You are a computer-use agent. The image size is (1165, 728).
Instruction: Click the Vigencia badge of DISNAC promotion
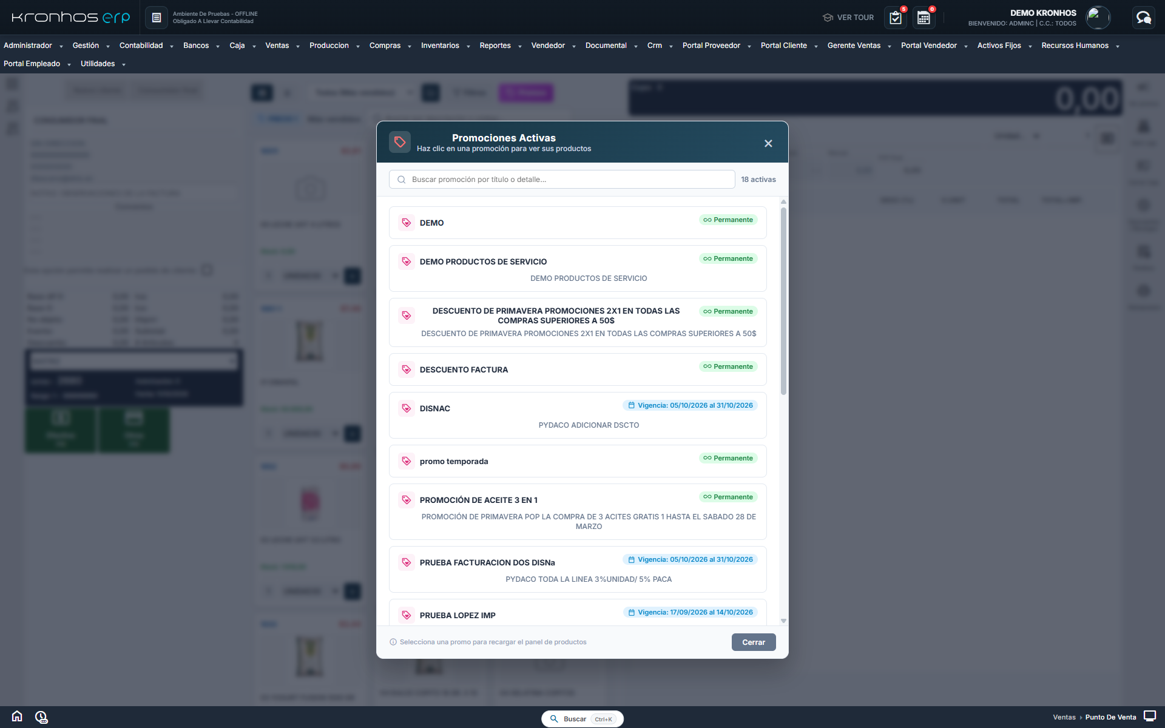tap(690, 405)
